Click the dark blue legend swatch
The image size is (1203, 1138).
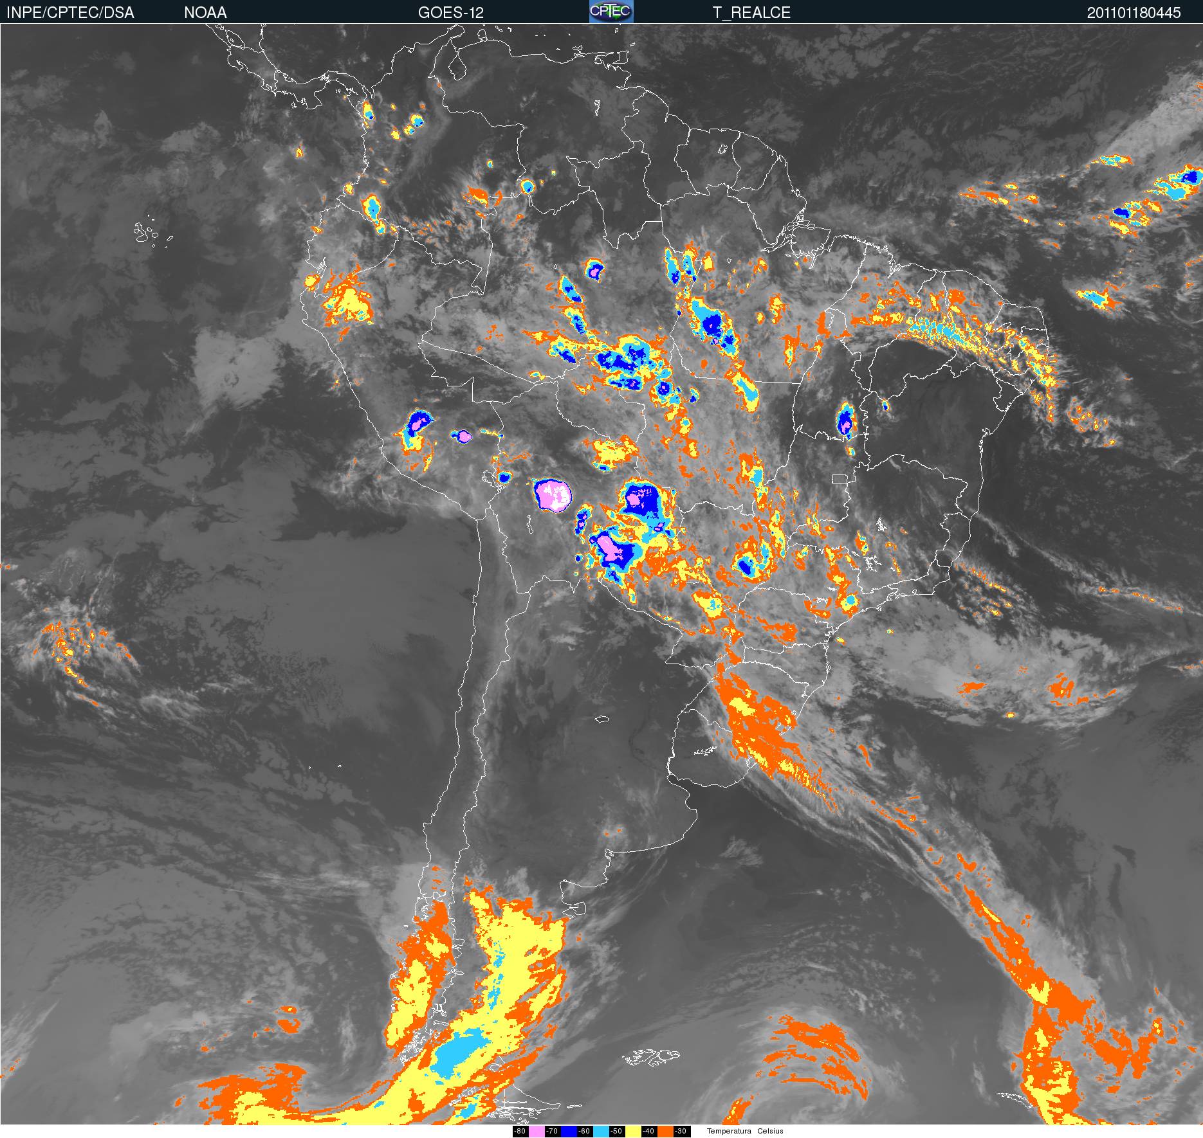point(569,1132)
